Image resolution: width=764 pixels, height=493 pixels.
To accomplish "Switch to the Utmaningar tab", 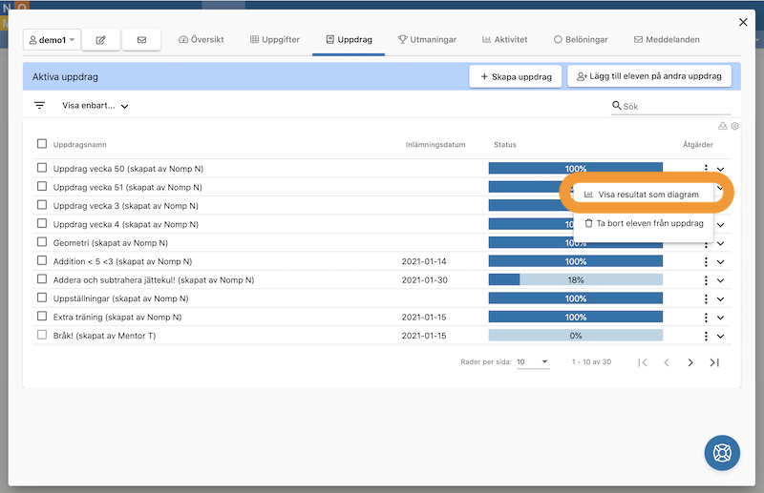I will click(x=427, y=39).
